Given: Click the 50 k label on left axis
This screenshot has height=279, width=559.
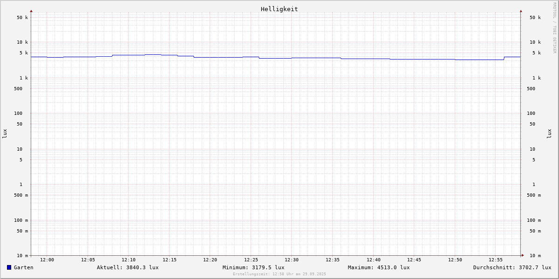Looking at the screenshot, I should point(22,18).
